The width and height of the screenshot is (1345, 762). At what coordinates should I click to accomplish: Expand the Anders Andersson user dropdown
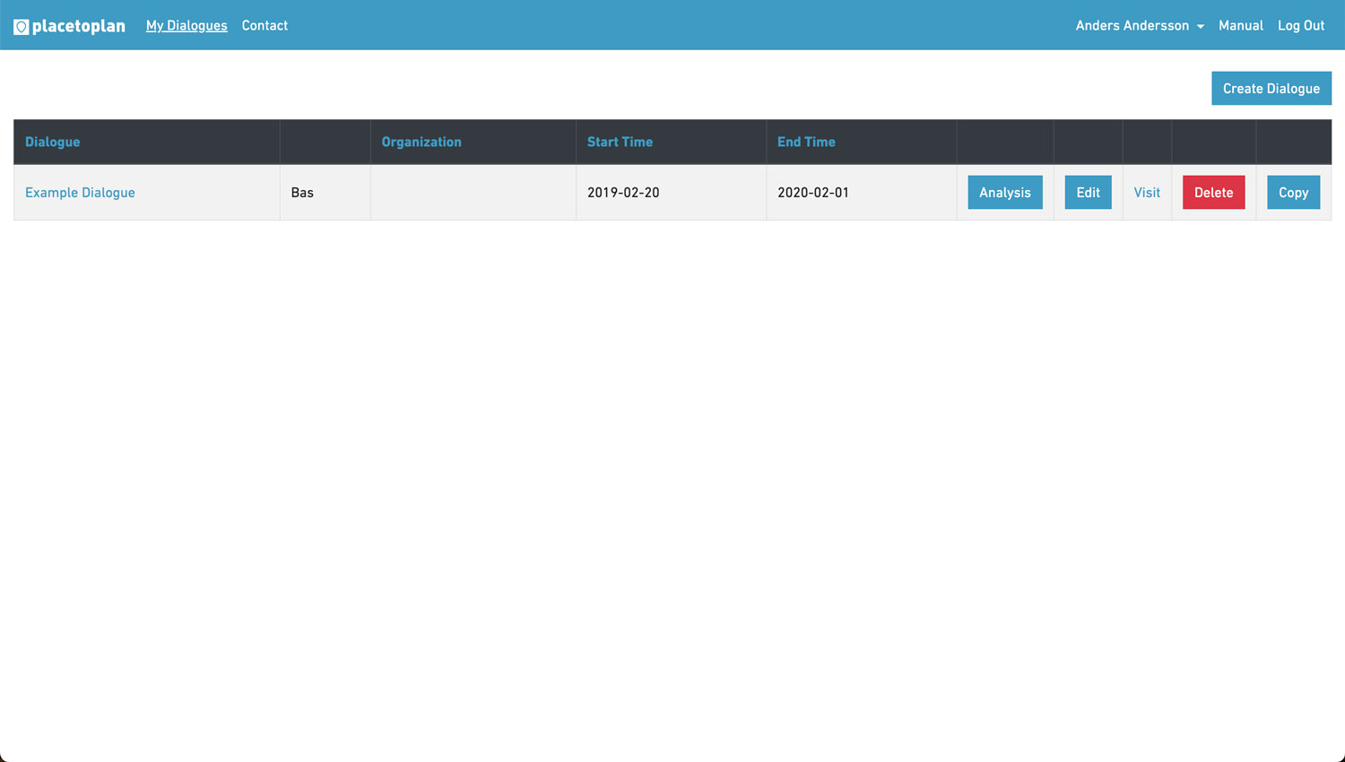(x=1139, y=26)
